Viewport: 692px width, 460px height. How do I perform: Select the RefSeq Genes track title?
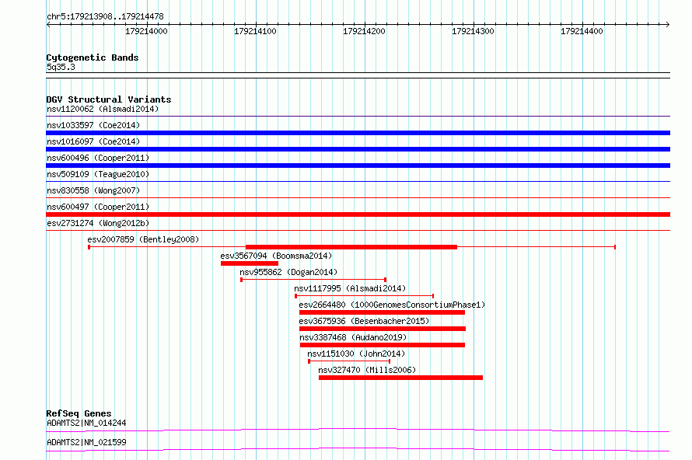point(79,413)
